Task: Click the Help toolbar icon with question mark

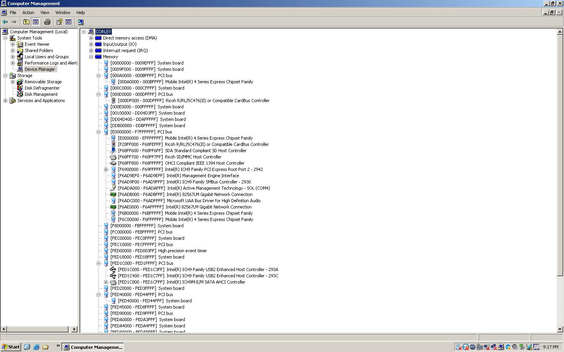Action: [x=59, y=22]
